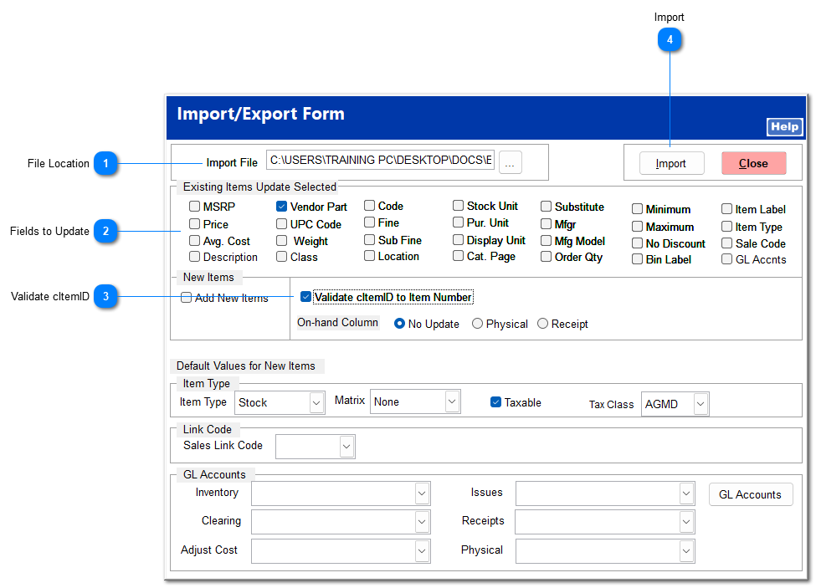The image size is (816, 588).
Task: Open the Inventory GL account dropdown
Action: pyautogui.click(x=422, y=493)
